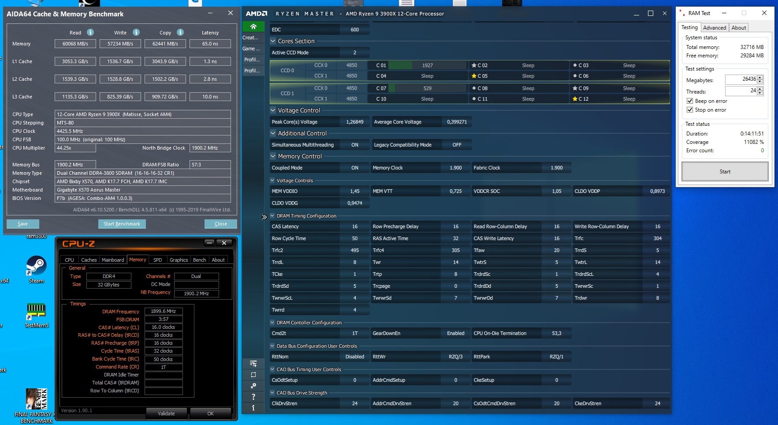Collapse CAD Bus Drive Strength subsection

point(272,393)
